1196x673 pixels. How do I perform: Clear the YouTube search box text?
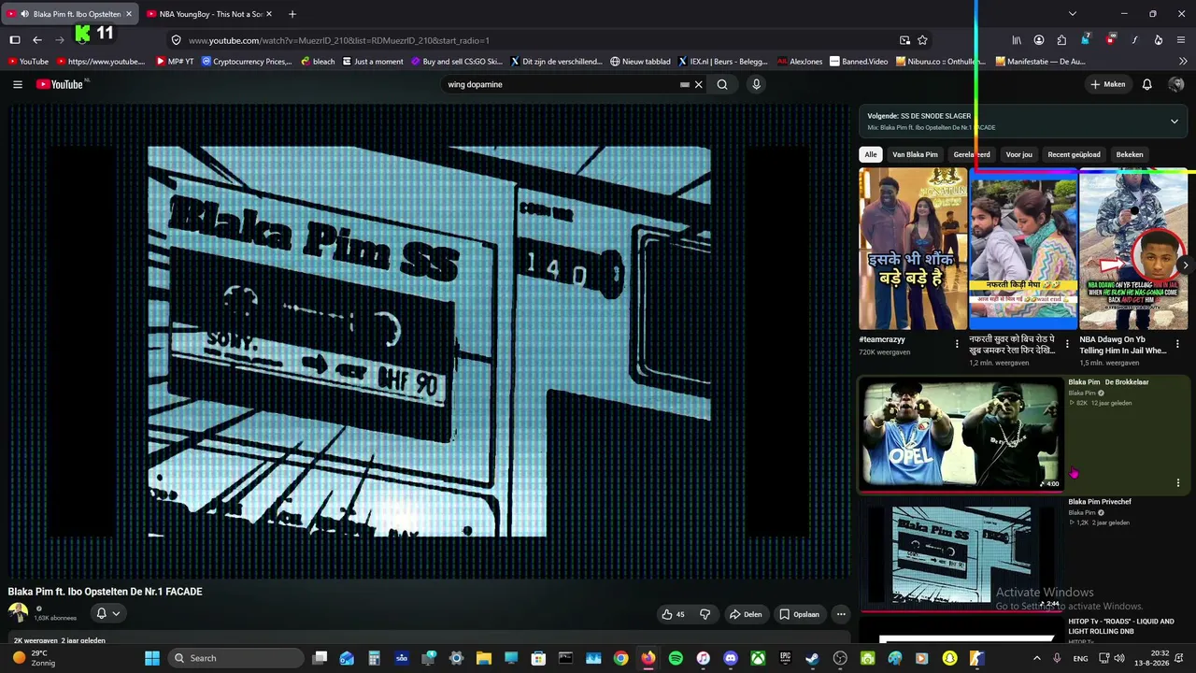point(698,84)
